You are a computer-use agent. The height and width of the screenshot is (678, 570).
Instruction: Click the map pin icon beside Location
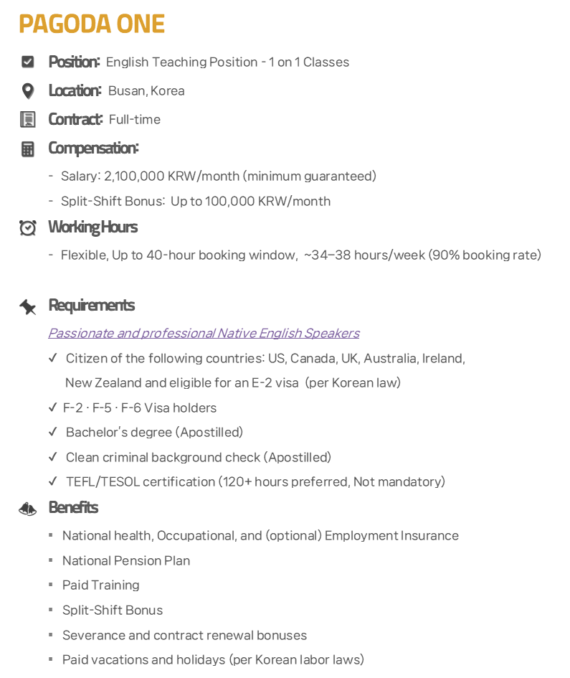click(x=28, y=91)
